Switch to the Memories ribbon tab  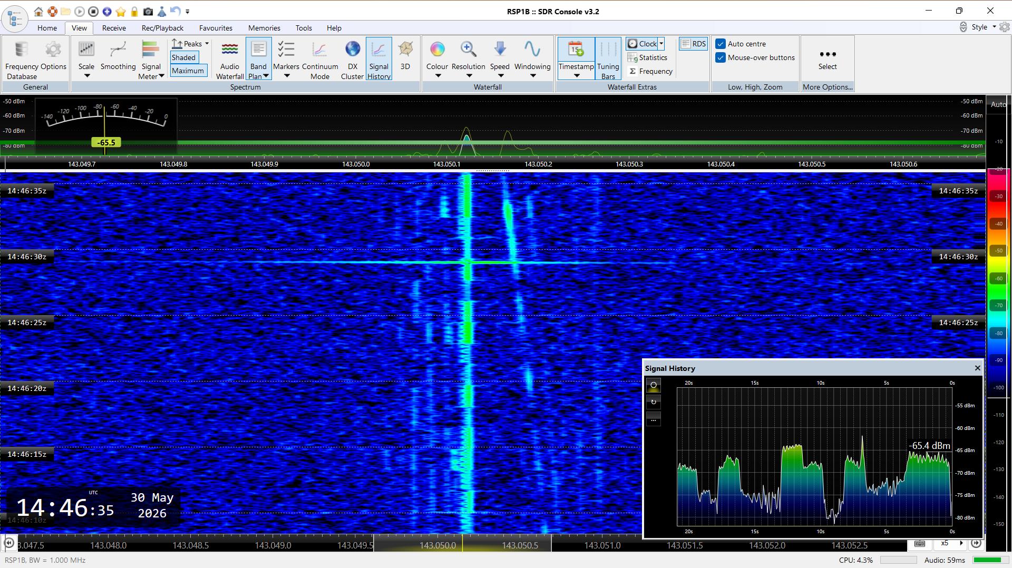pyautogui.click(x=264, y=28)
